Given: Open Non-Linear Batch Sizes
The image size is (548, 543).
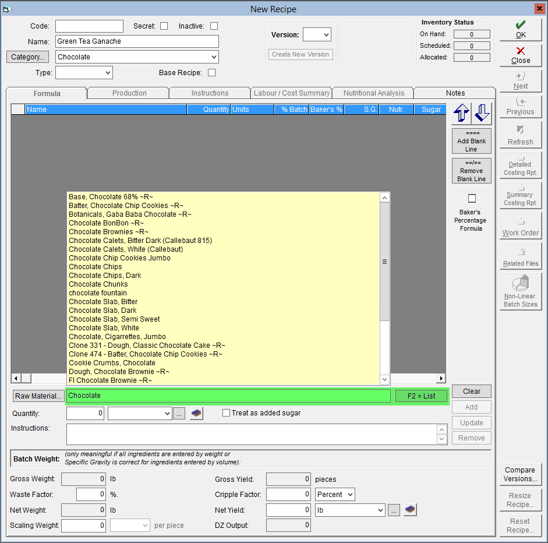Looking at the screenshot, I should pos(521,292).
